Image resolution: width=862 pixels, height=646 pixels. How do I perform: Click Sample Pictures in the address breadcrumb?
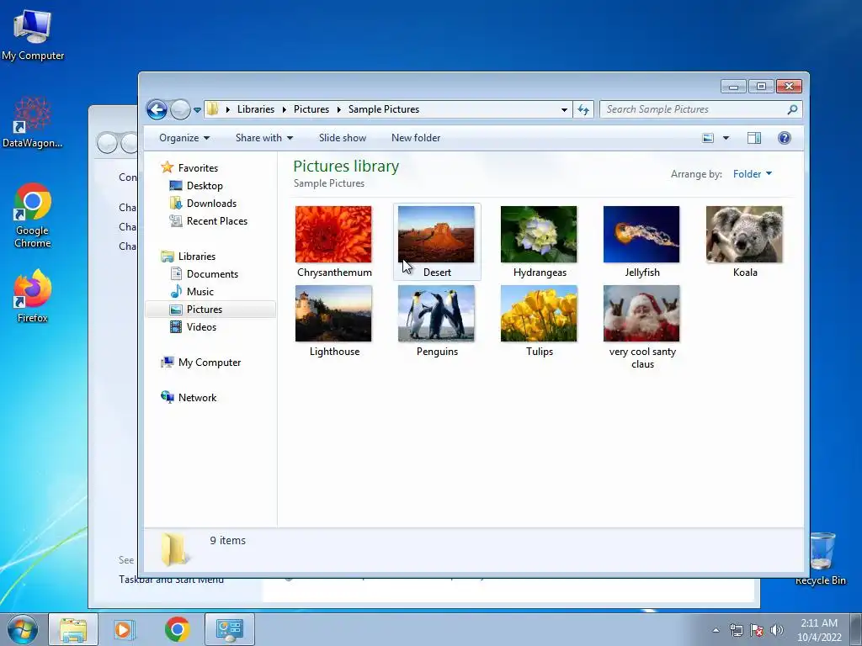tap(384, 109)
